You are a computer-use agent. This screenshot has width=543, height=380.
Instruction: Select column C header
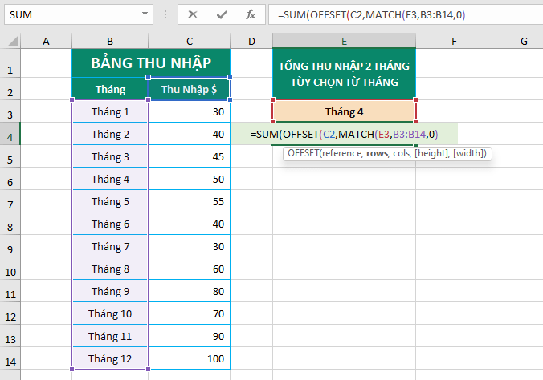pos(190,41)
